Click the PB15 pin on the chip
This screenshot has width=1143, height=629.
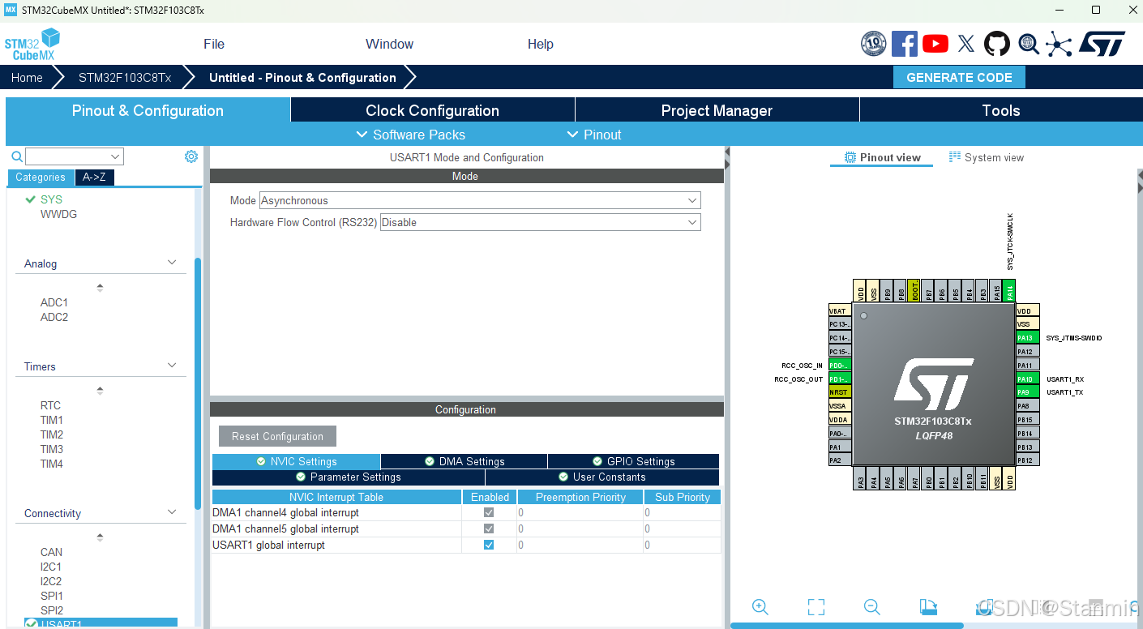tap(1027, 420)
